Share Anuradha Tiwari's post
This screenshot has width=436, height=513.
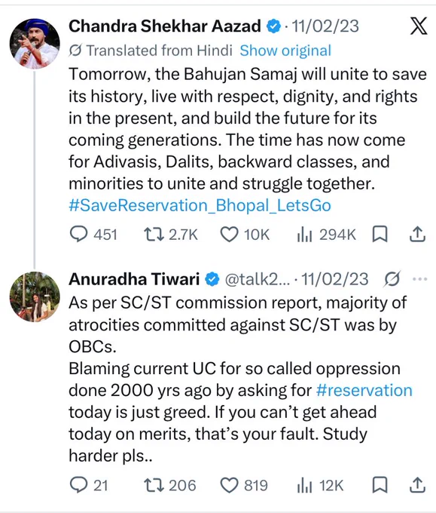[x=417, y=485]
